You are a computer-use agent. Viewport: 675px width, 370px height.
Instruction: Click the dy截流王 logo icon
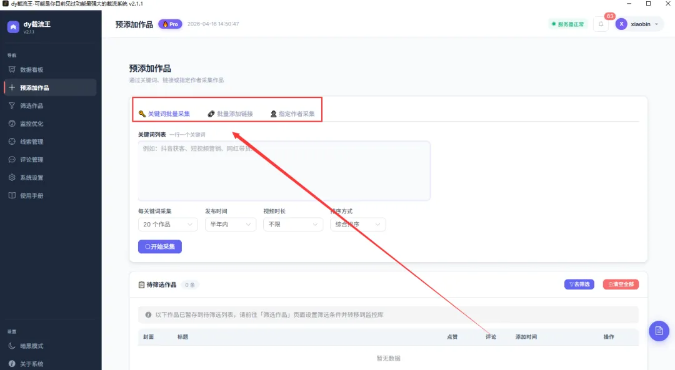tap(13, 27)
